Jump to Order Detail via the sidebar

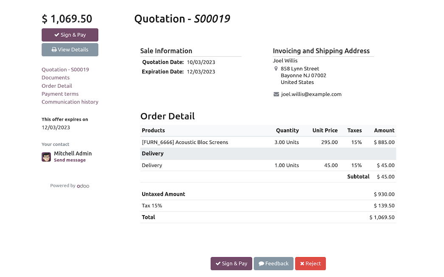(56, 86)
